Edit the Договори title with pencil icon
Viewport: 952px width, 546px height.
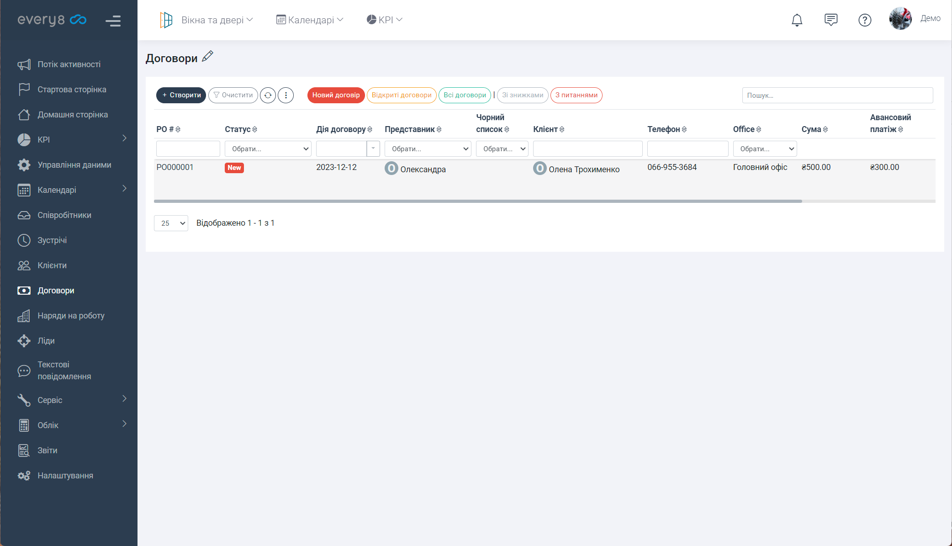pyautogui.click(x=208, y=56)
